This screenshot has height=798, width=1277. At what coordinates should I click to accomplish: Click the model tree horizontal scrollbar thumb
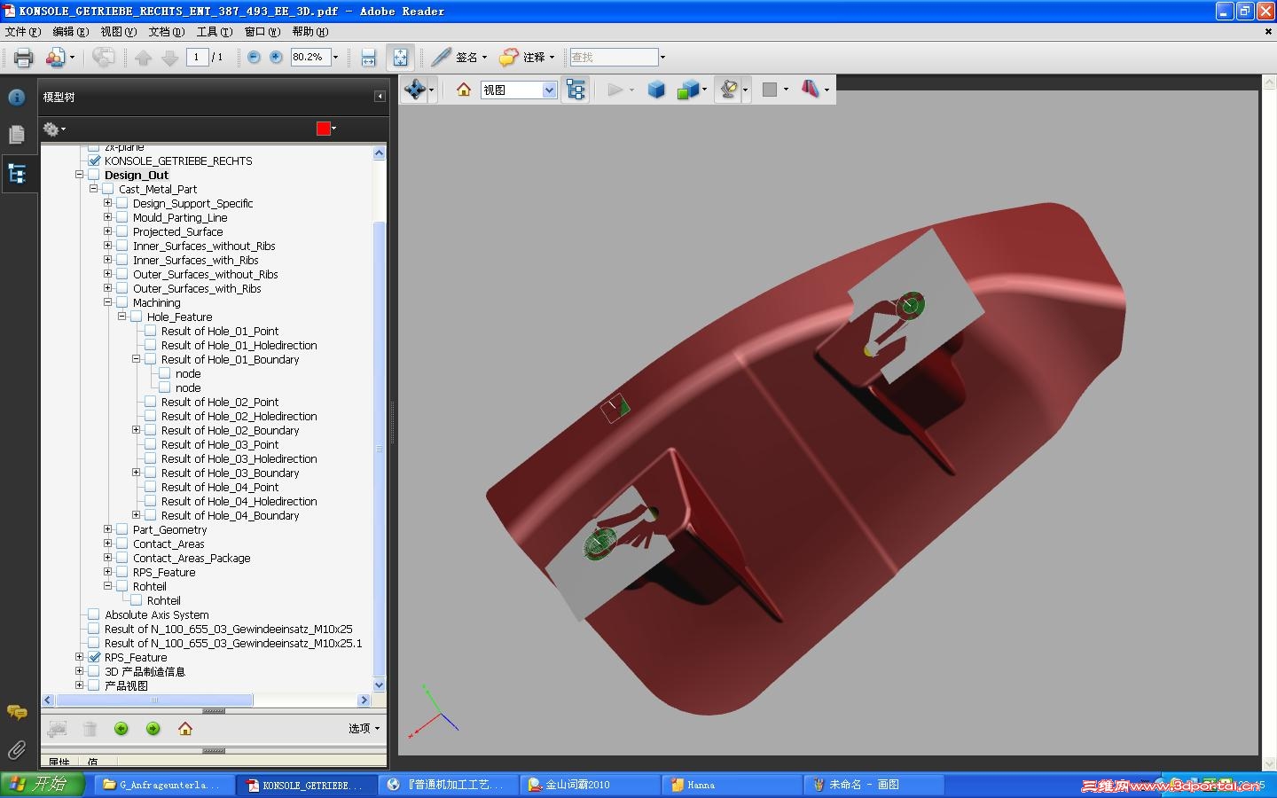pyautogui.click(x=155, y=700)
